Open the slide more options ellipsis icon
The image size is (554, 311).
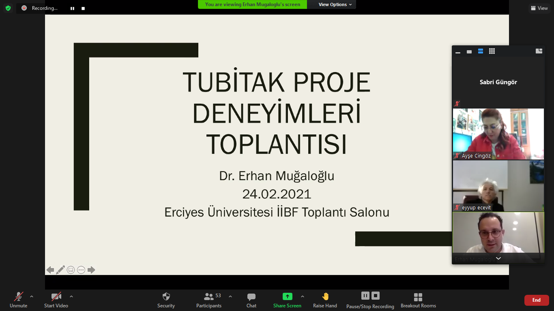[81, 270]
